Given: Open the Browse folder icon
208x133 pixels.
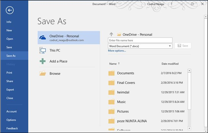Looking at the screenshot, I should tap(42, 73).
